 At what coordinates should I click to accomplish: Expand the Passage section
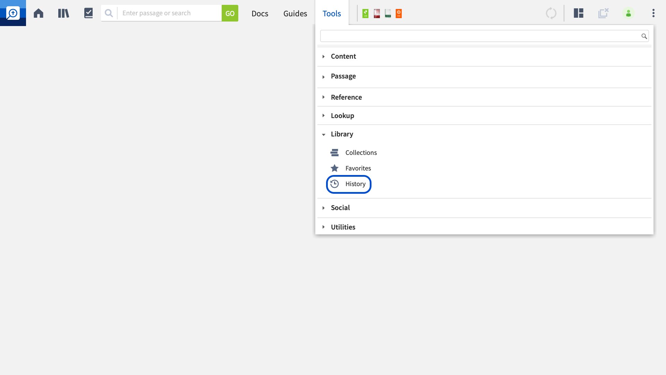point(484,76)
